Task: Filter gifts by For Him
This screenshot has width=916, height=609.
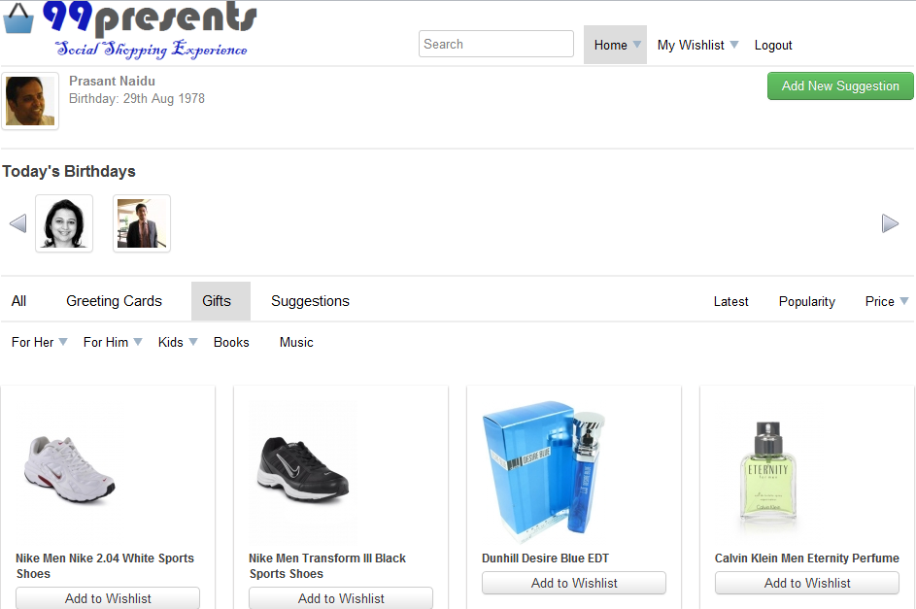Action: (106, 342)
